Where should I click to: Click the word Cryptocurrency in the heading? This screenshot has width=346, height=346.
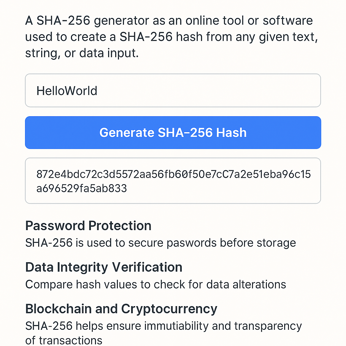(169, 309)
